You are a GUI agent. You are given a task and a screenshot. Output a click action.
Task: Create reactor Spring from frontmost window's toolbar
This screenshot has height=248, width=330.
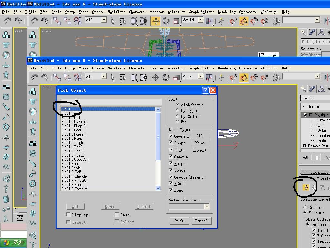[x=33, y=153]
